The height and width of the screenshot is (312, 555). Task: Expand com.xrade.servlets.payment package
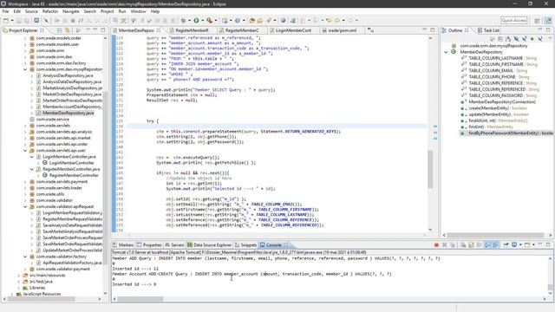coord(25,182)
